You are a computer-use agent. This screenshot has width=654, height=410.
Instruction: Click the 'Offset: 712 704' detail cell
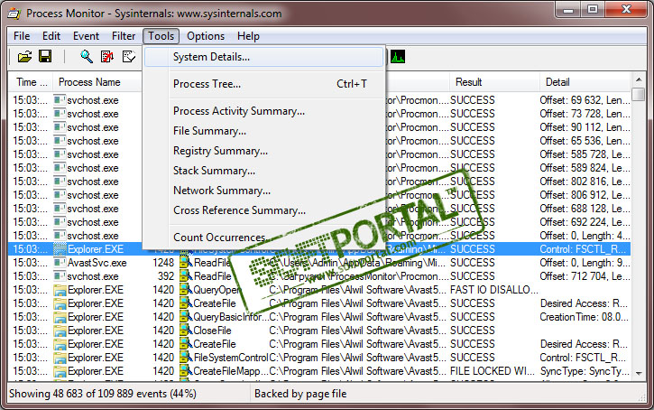[585, 276]
